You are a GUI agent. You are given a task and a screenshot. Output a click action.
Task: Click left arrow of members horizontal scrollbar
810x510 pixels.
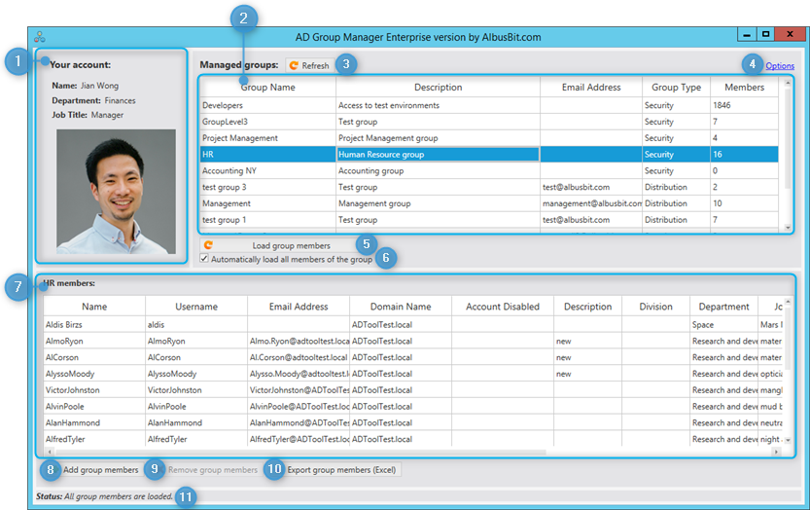tap(49, 452)
